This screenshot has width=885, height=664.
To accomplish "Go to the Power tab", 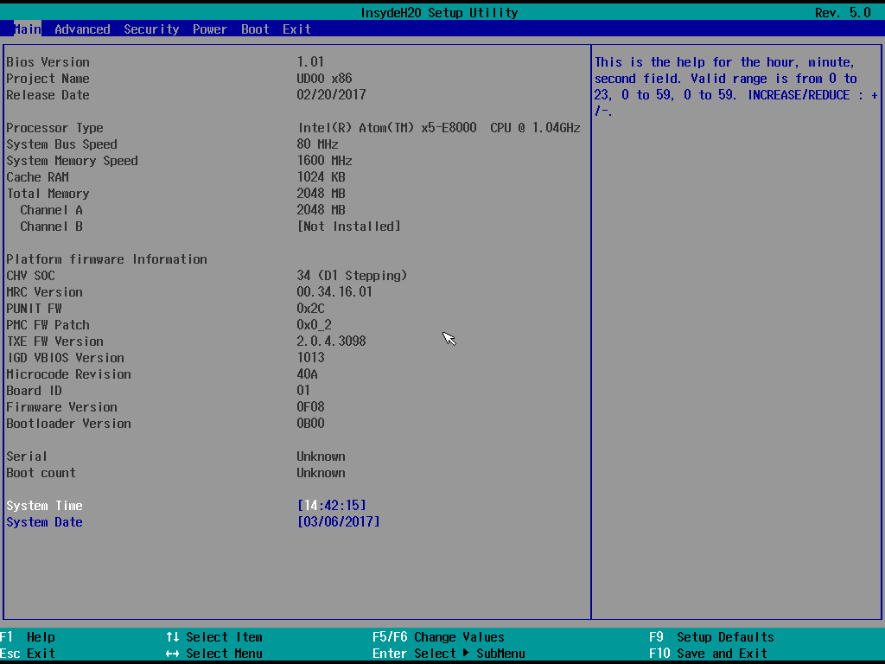I will tap(210, 29).
